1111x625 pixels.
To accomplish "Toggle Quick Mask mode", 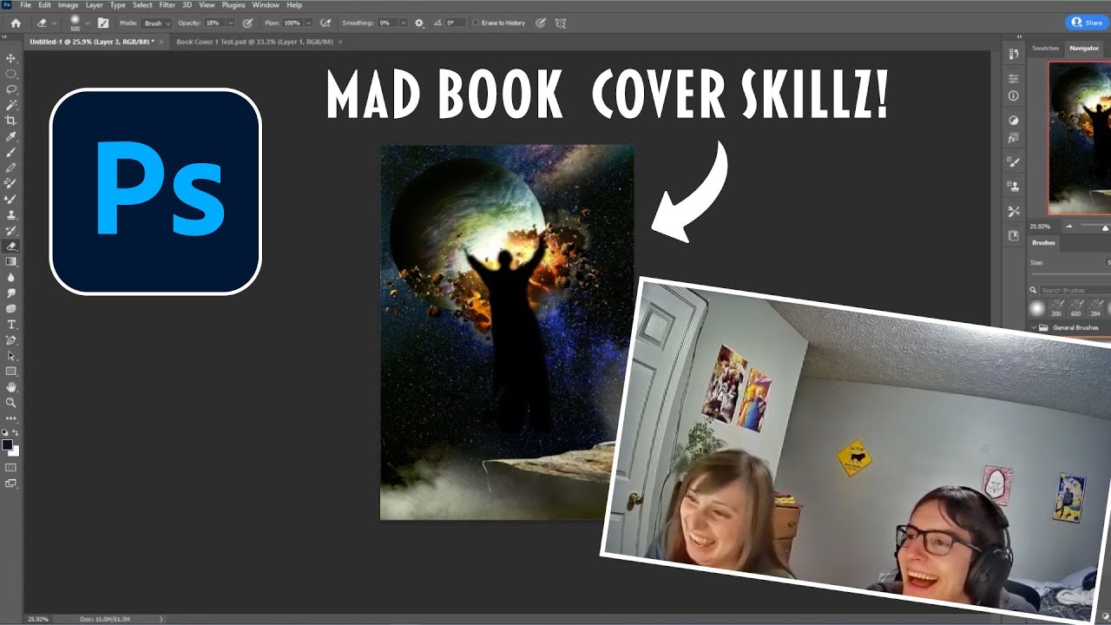I will click(x=11, y=467).
